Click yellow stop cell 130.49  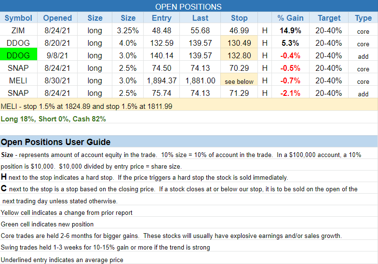point(239,43)
